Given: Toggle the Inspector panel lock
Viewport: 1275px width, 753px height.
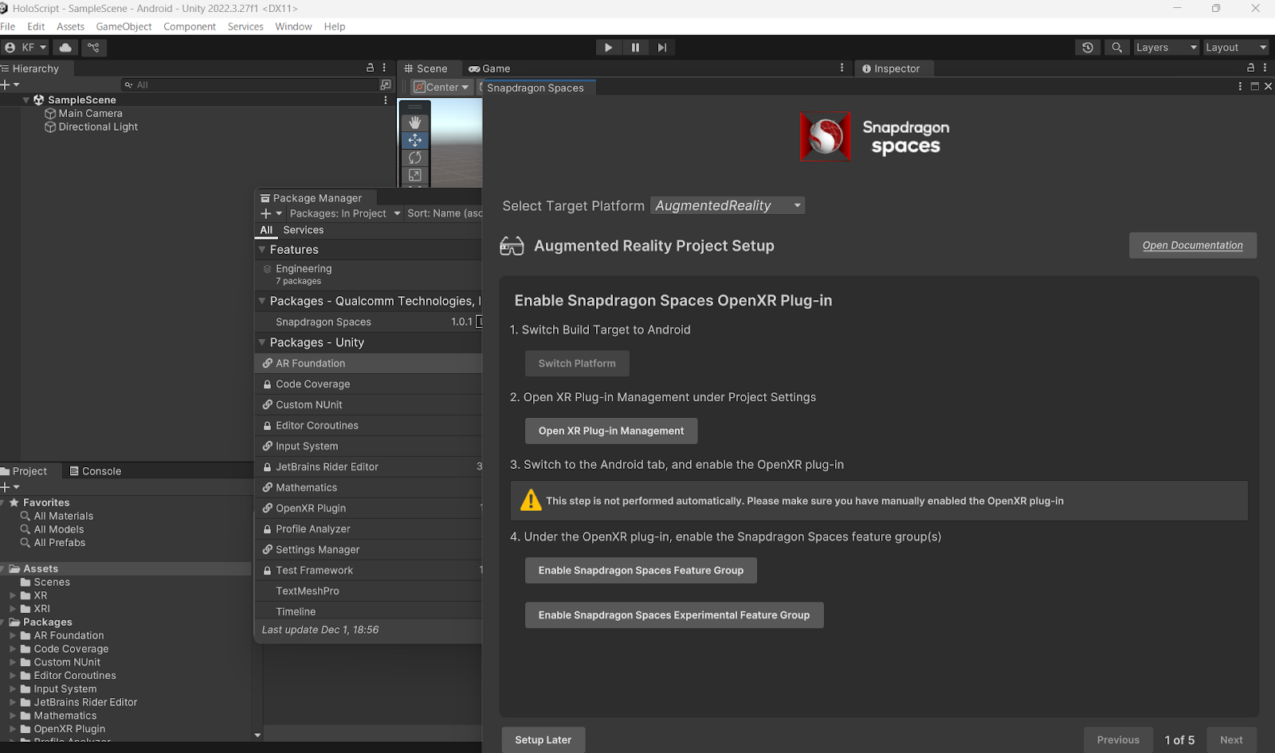Looking at the screenshot, I should (1250, 68).
